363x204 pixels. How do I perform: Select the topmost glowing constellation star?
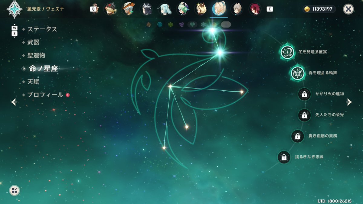click(212, 30)
